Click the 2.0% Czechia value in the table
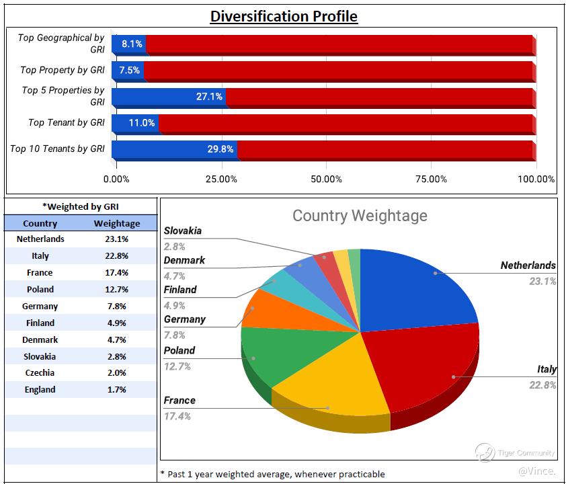Screen dimensions: 566x484 click(x=116, y=373)
